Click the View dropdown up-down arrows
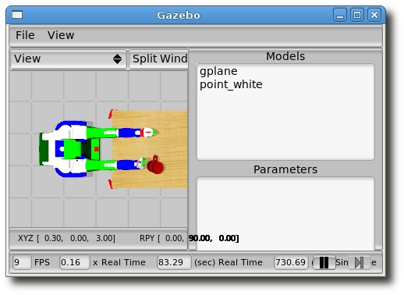 [117, 59]
